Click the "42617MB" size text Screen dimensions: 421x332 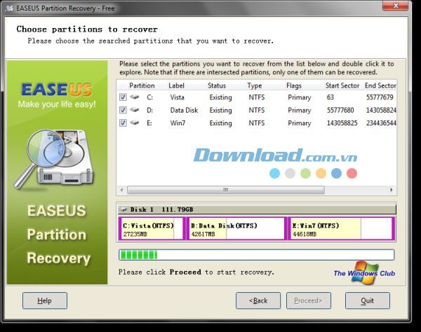click(203, 234)
